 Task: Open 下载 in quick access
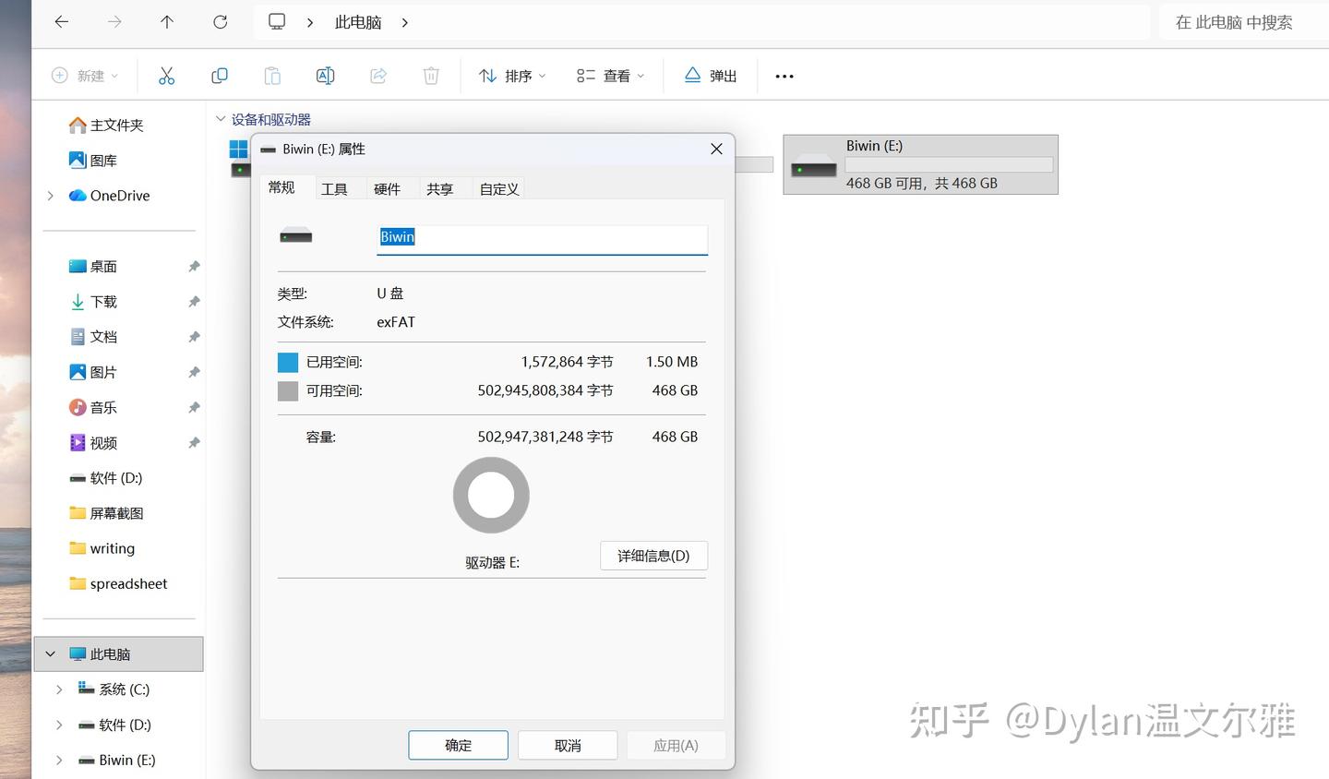(93, 302)
